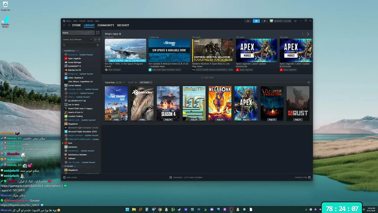
Task: Open notifications bell in Steam header
Action: pos(264,21)
